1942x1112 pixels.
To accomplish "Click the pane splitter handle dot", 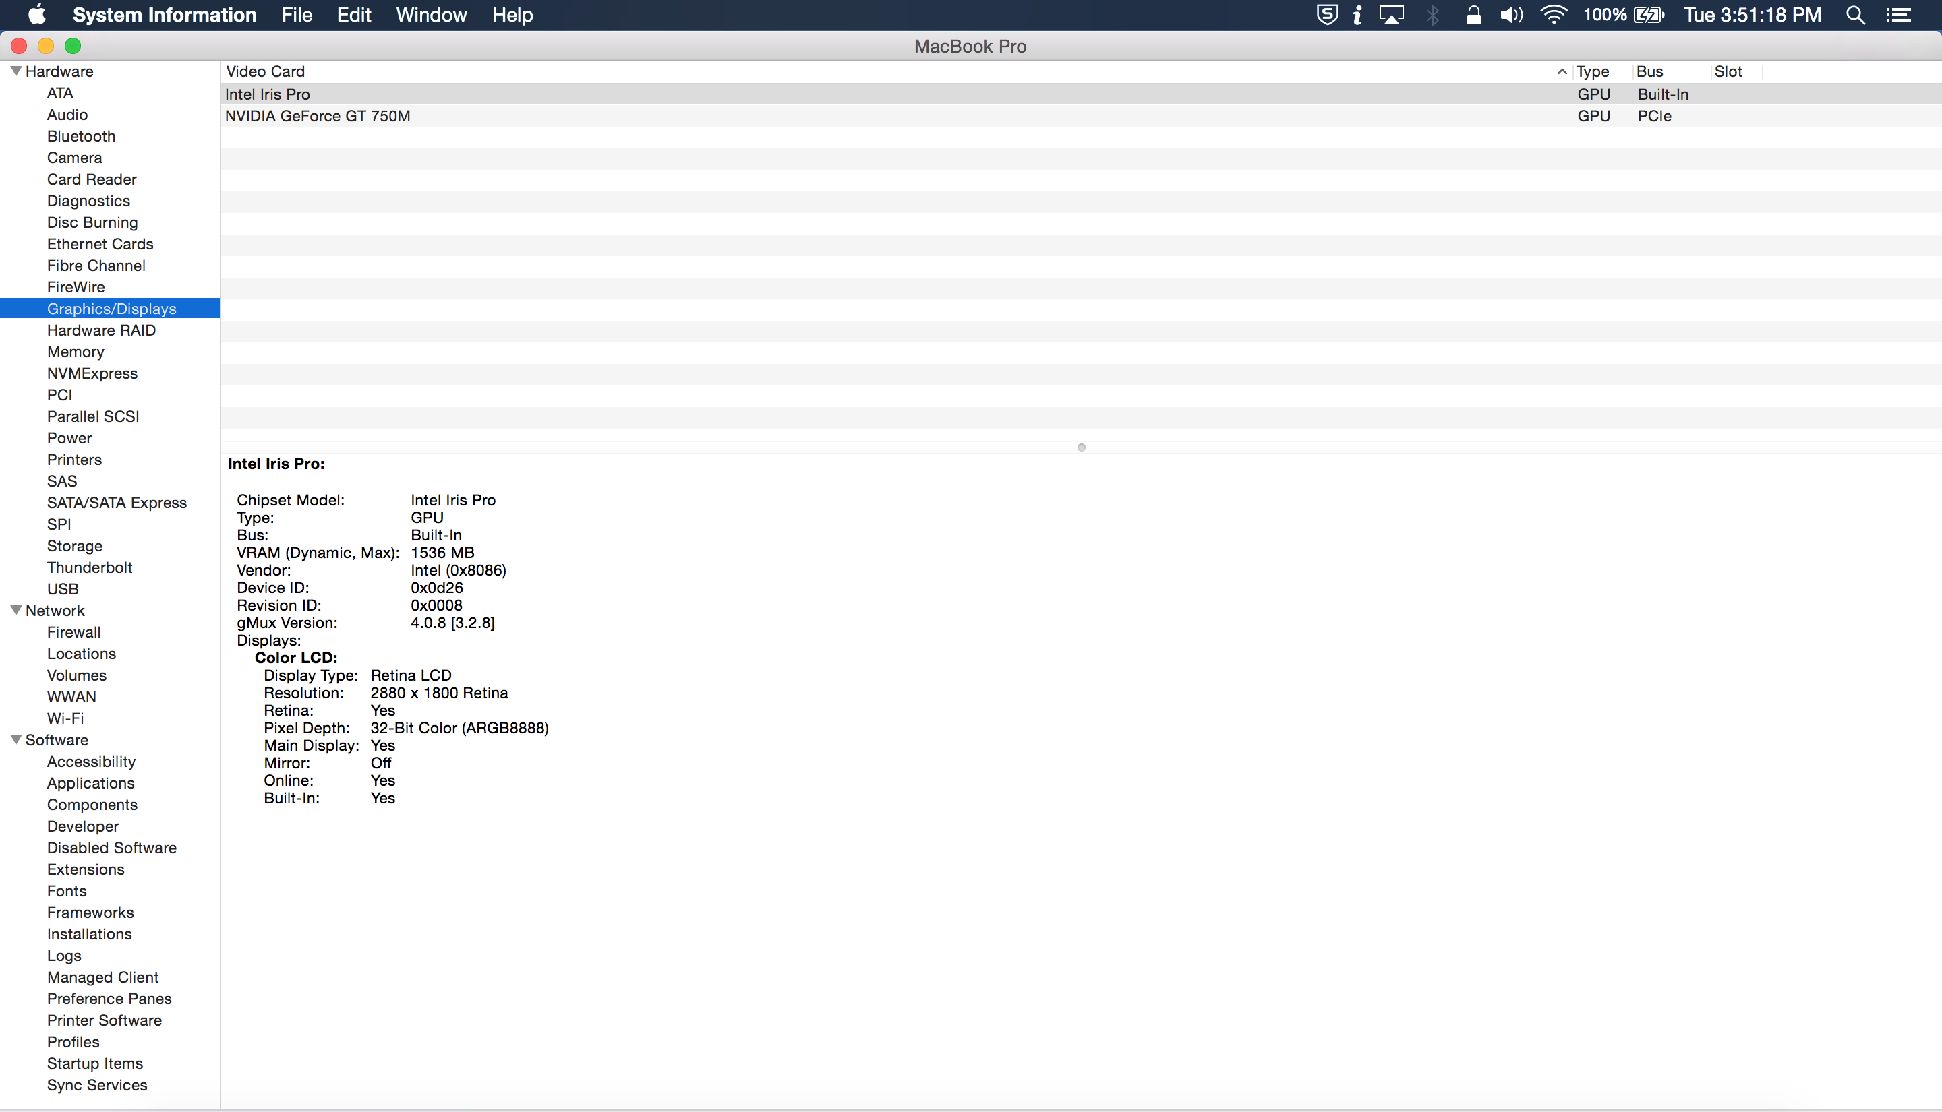I will tap(1081, 447).
